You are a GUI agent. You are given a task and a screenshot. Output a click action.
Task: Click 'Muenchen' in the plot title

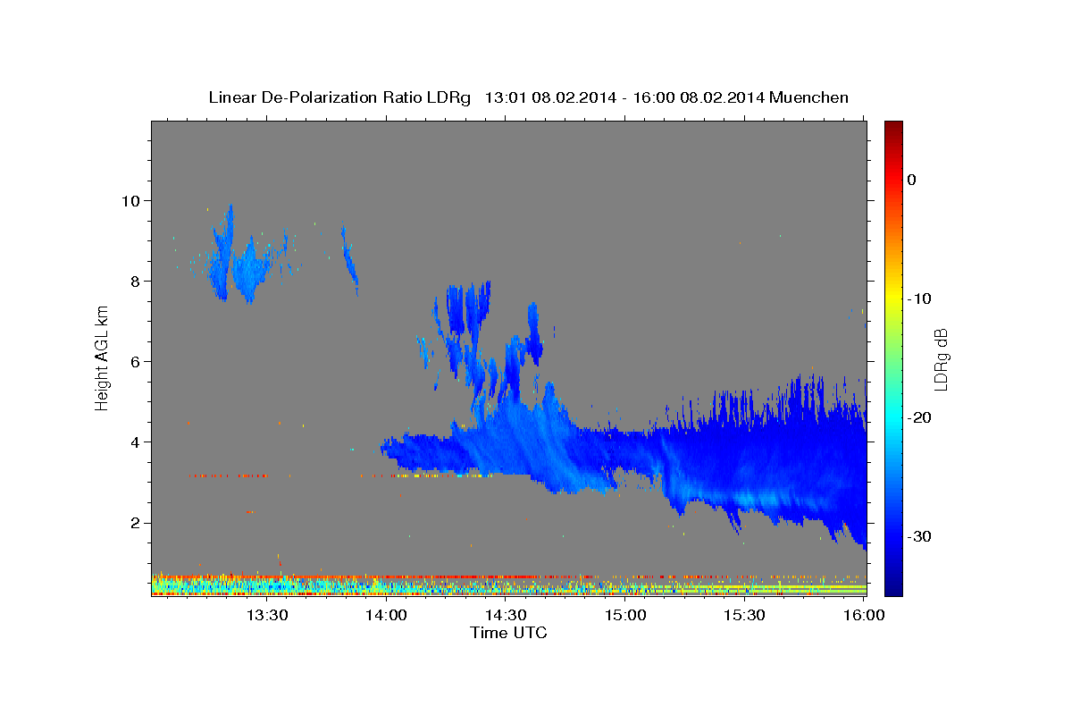coord(810,97)
